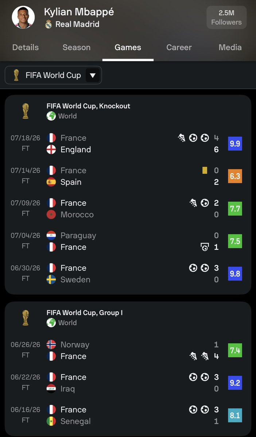Image resolution: width=256 pixels, height=437 pixels.
Task: Click the England flag icon
Action: (51, 149)
